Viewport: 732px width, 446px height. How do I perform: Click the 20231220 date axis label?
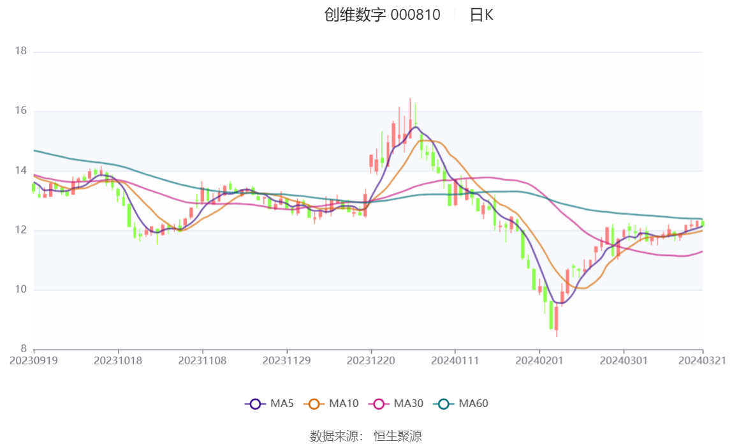[x=370, y=361]
